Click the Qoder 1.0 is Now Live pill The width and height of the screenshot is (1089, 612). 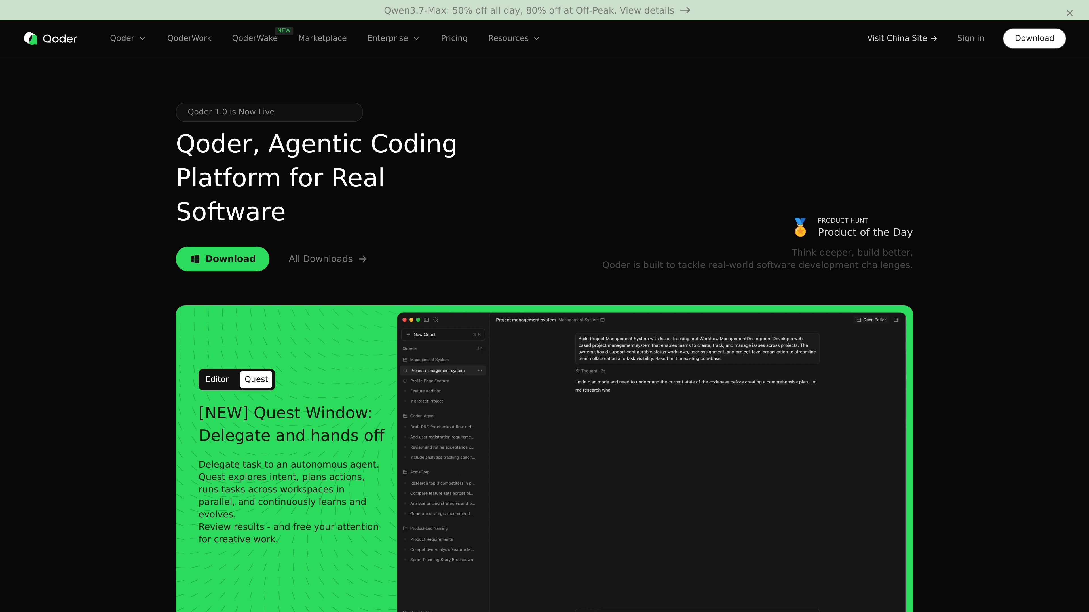(x=269, y=112)
